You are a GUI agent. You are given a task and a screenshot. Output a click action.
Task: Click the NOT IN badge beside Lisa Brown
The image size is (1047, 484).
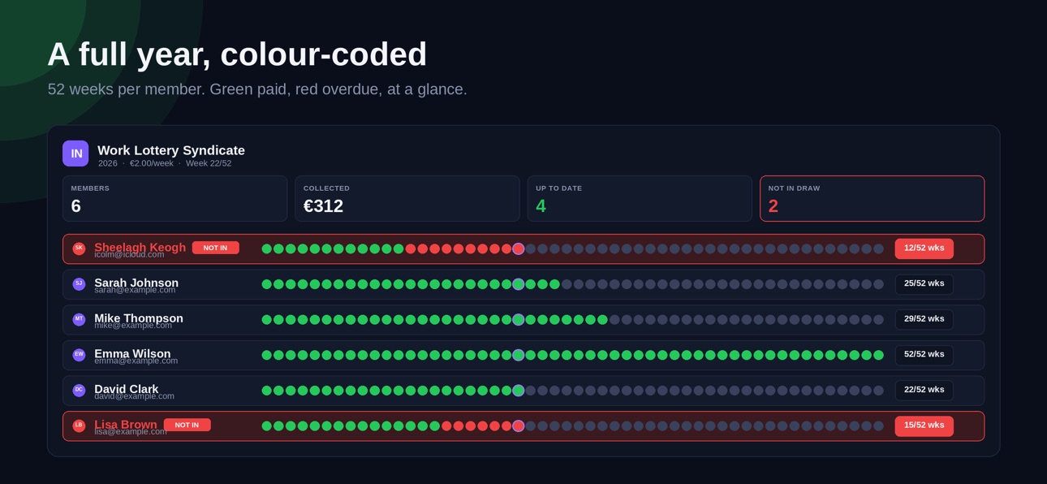[x=187, y=425]
